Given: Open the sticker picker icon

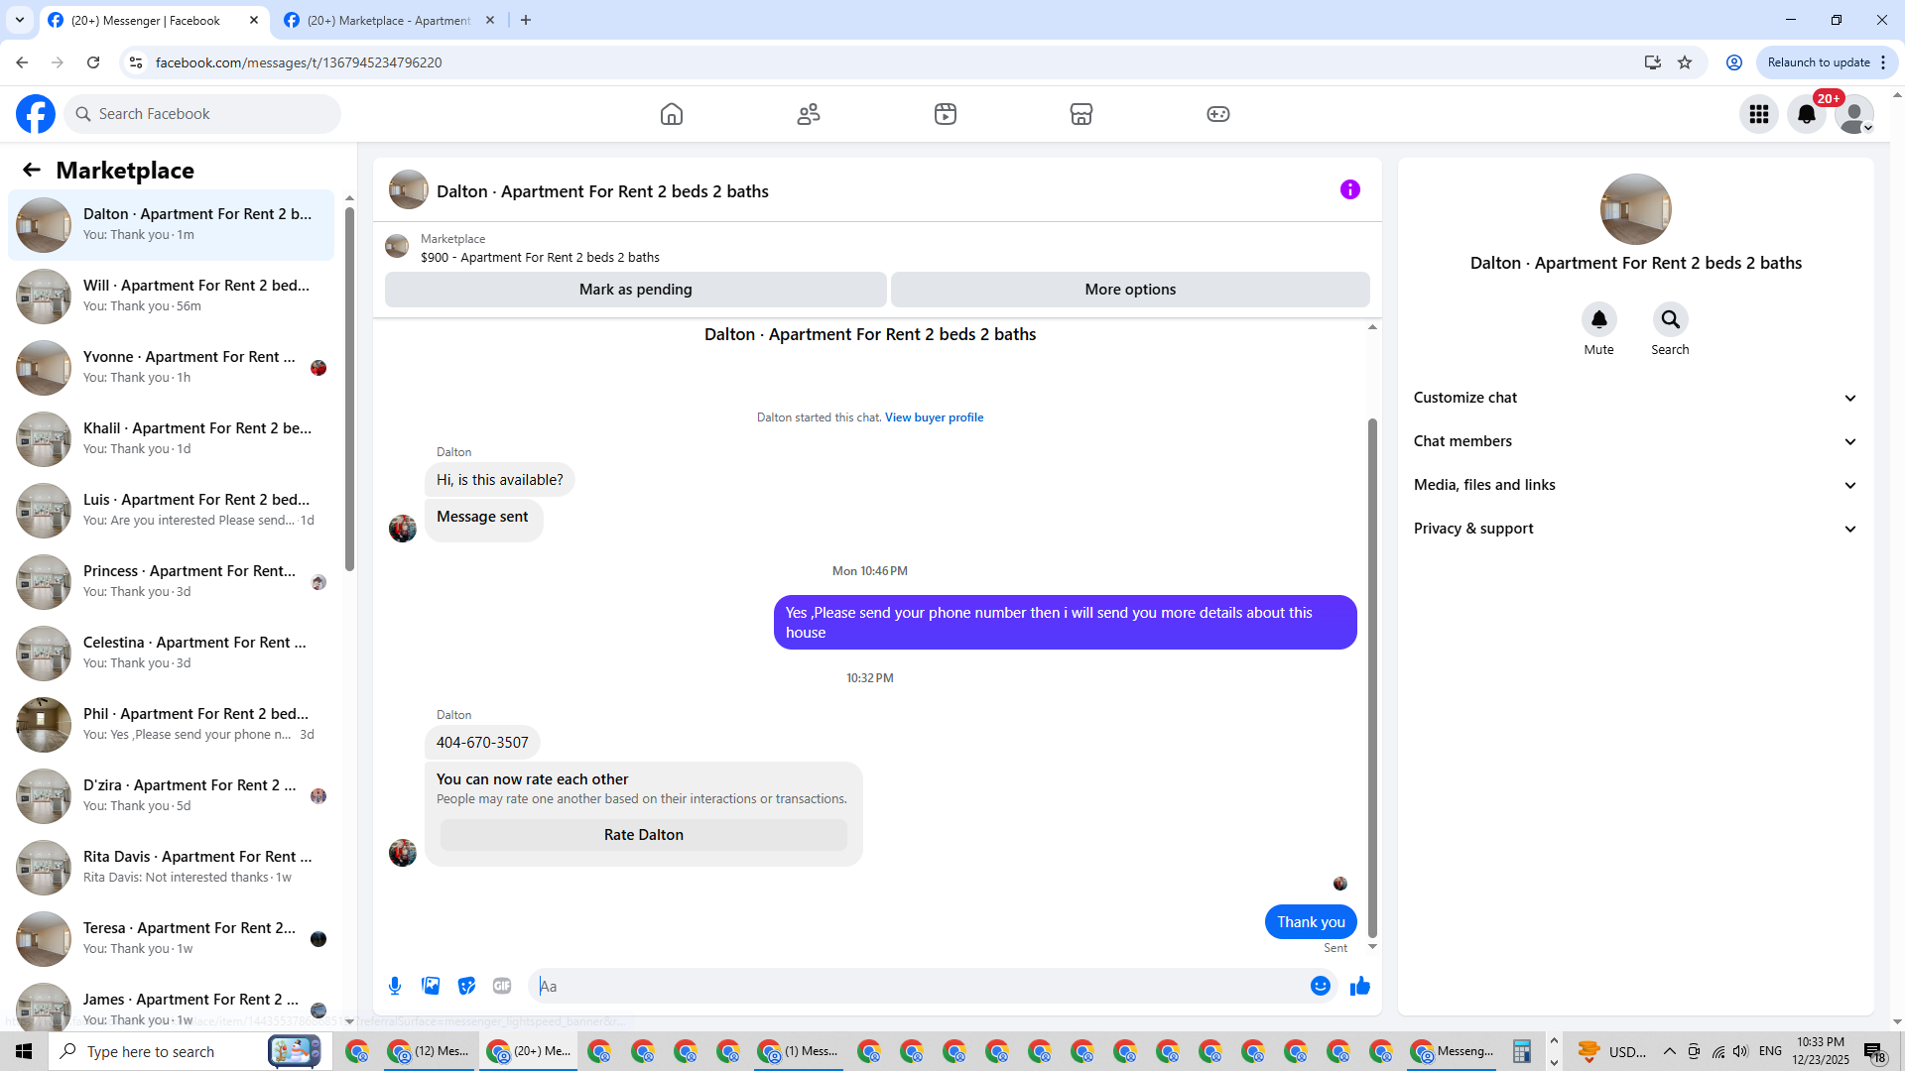Looking at the screenshot, I should [x=466, y=986].
